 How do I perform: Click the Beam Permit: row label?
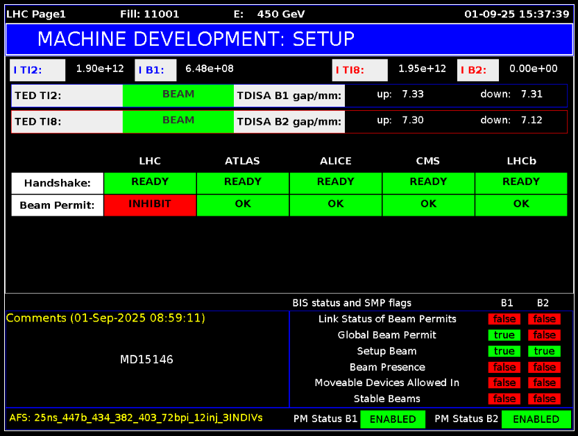click(58, 205)
